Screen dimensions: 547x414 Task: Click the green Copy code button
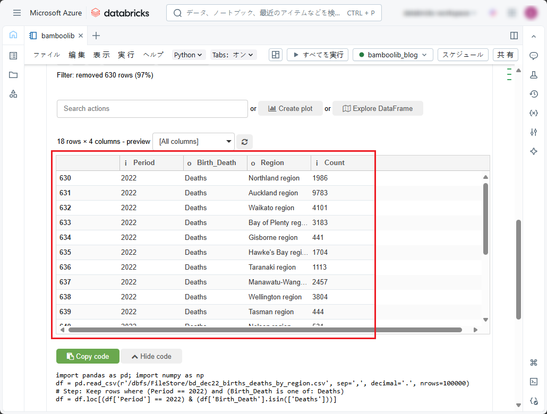click(x=88, y=357)
